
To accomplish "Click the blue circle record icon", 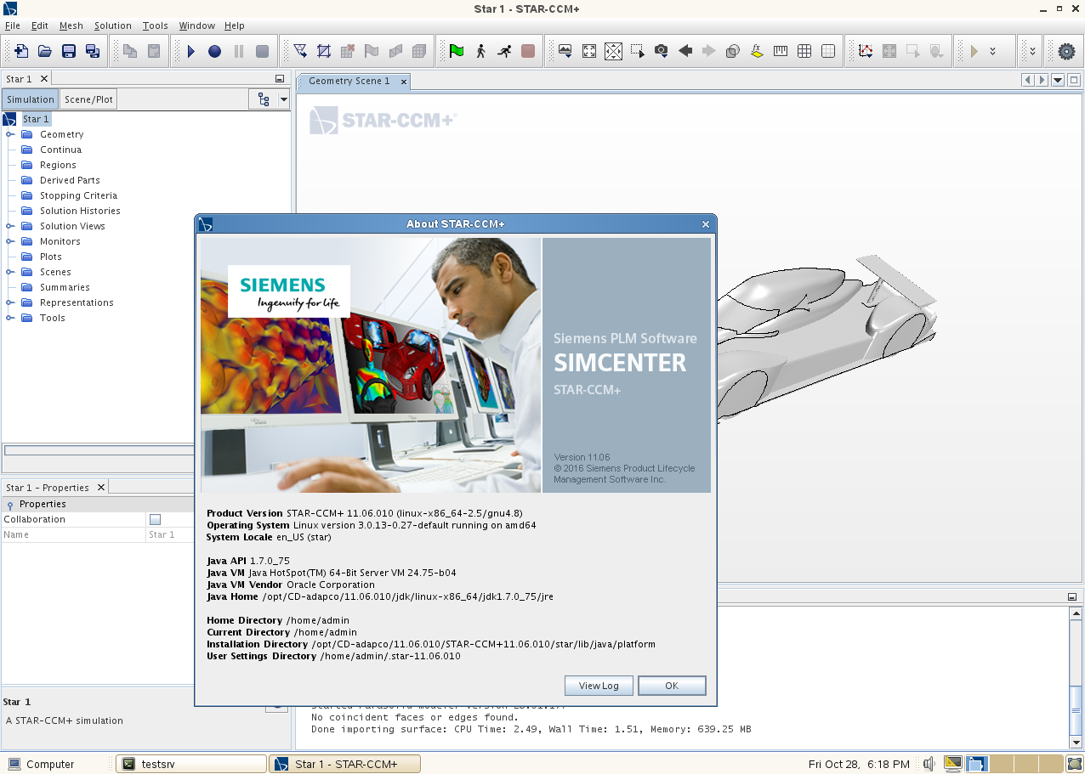I will pos(215,51).
